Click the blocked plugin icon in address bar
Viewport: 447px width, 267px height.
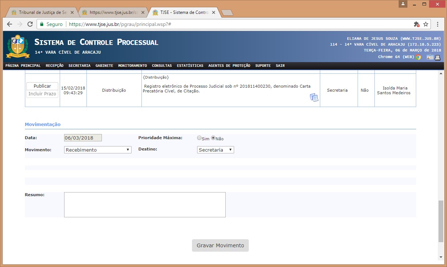coord(416,24)
